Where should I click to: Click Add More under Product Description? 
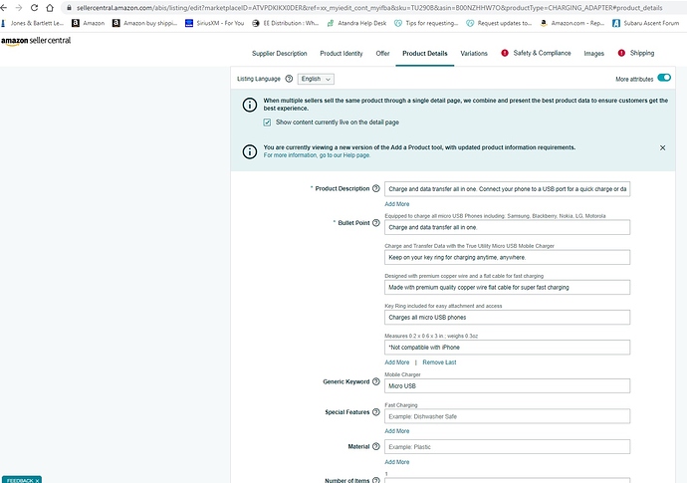coord(397,204)
